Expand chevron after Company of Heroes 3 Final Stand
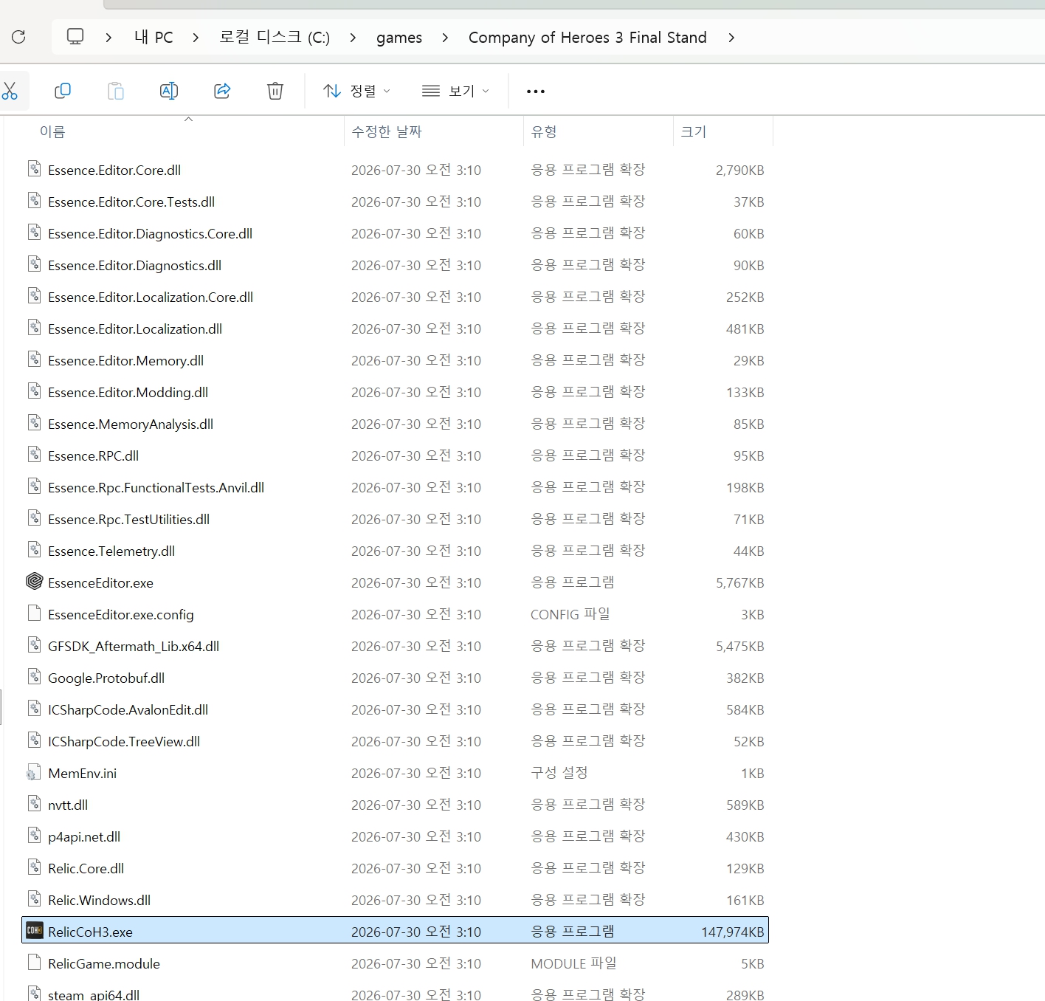 [x=731, y=37]
